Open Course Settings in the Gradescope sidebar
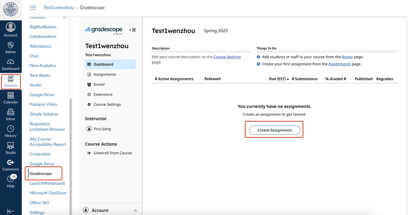 point(107,104)
